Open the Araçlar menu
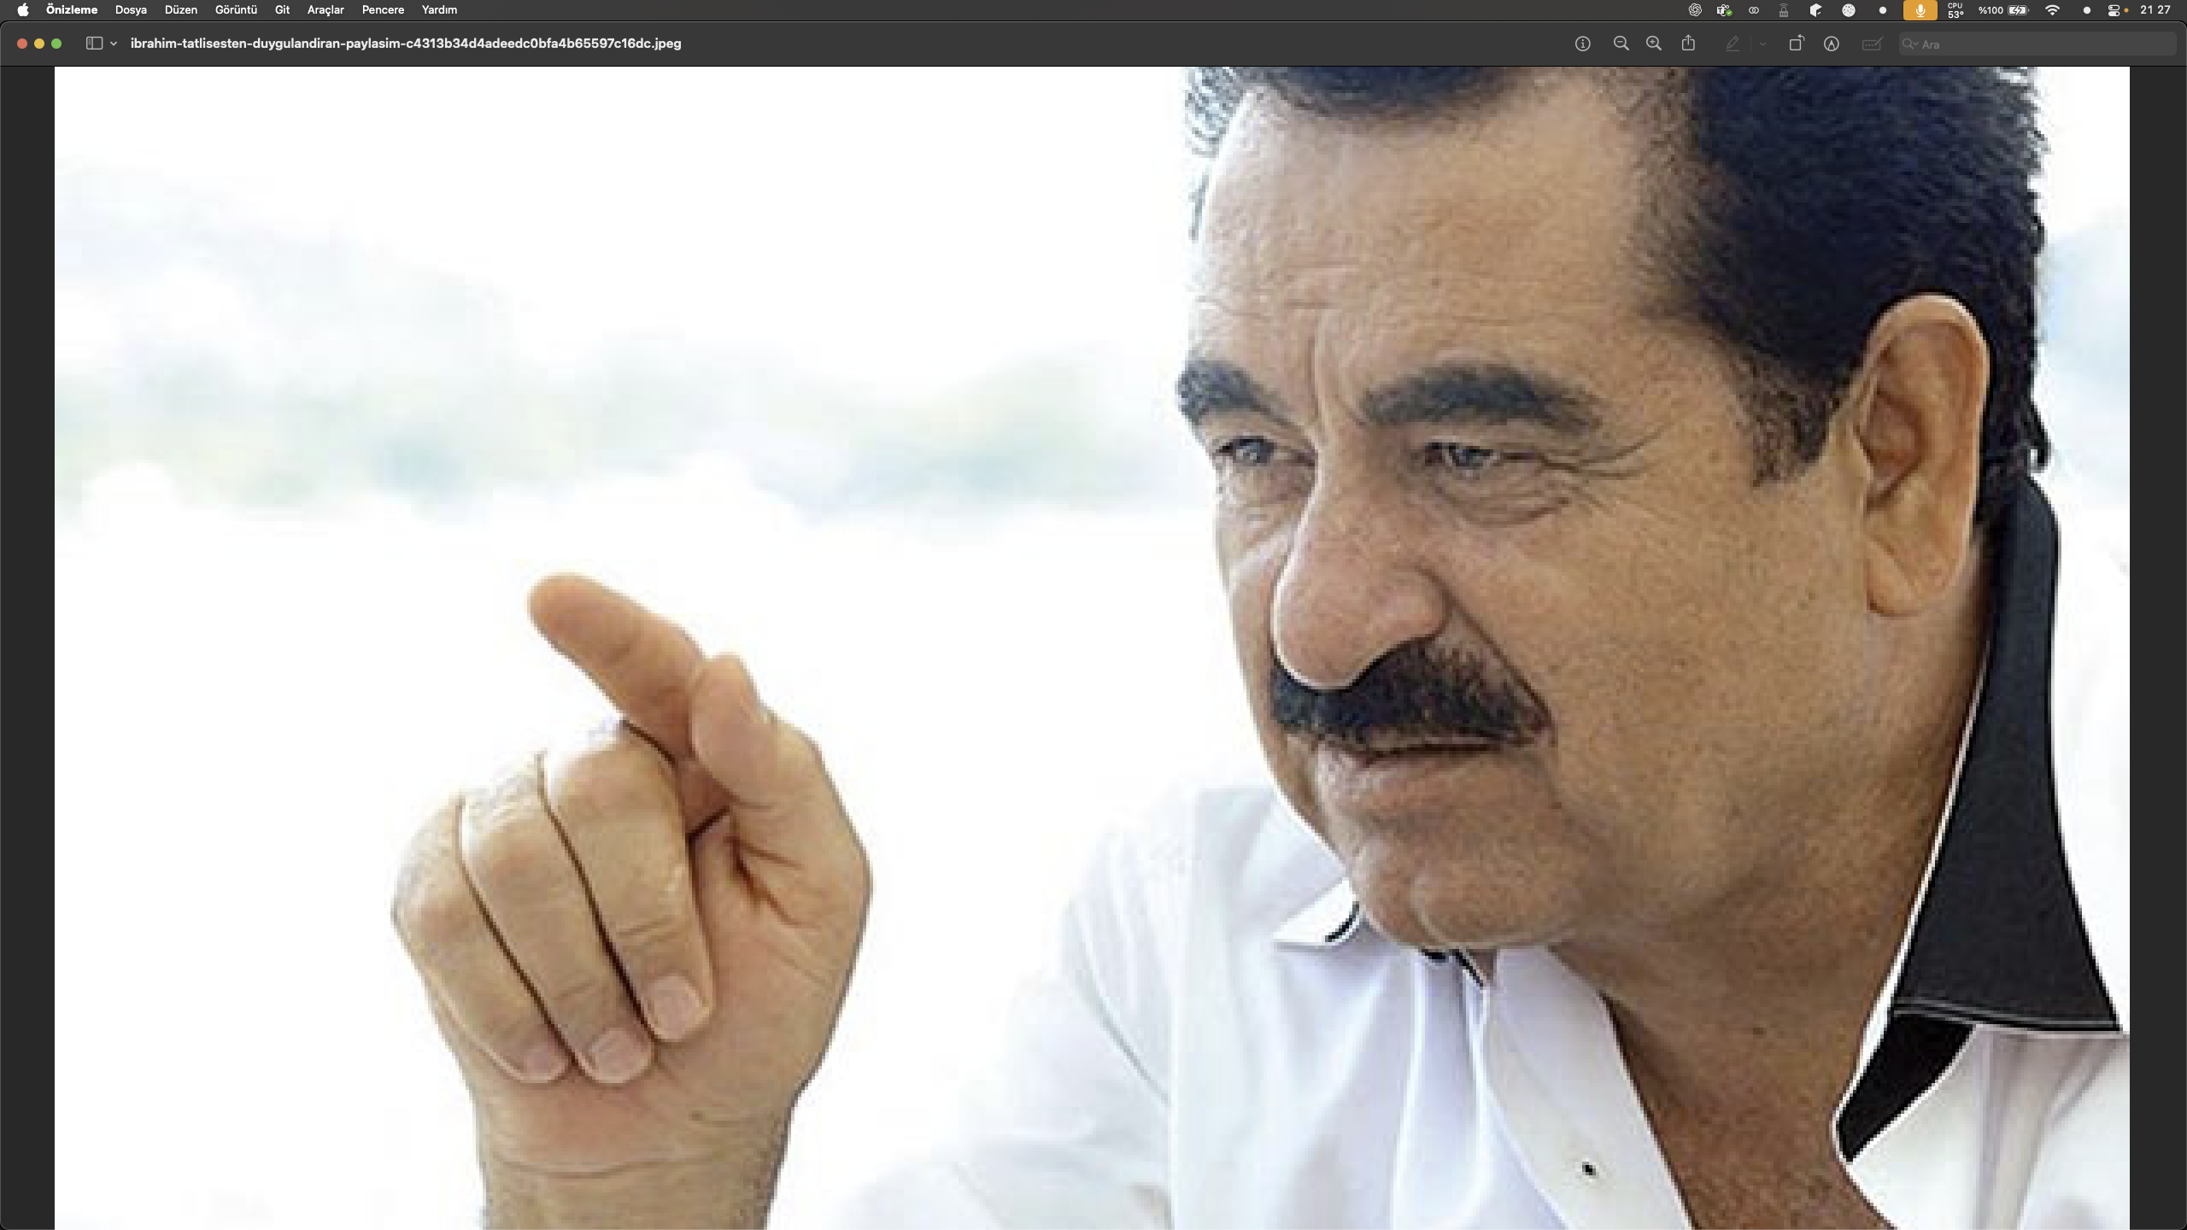 tap(325, 10)
